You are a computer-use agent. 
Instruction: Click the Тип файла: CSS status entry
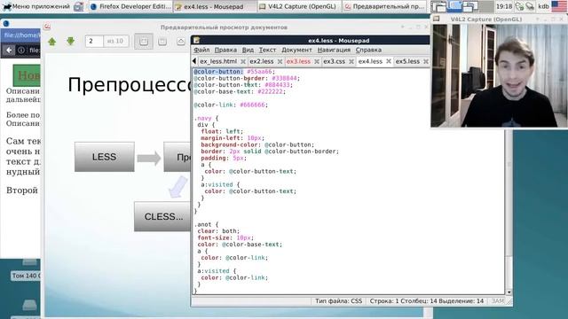click(338, 301)
